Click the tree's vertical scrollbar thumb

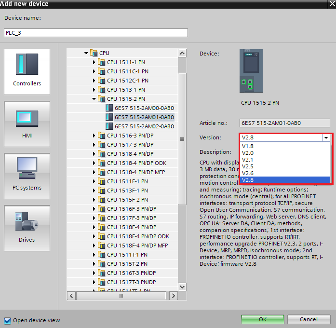click(182, 139)
